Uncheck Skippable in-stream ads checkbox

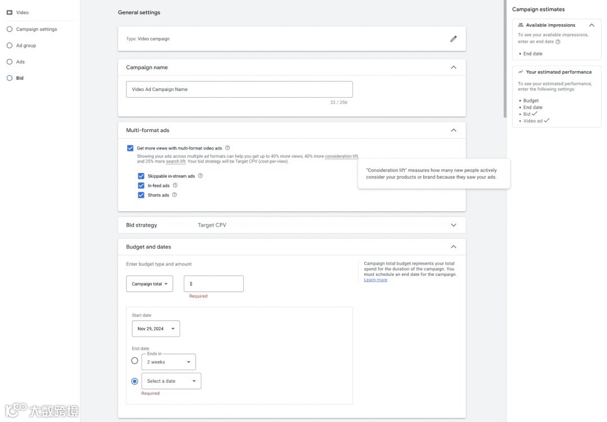pyautogui.click(x=141, y=176)
